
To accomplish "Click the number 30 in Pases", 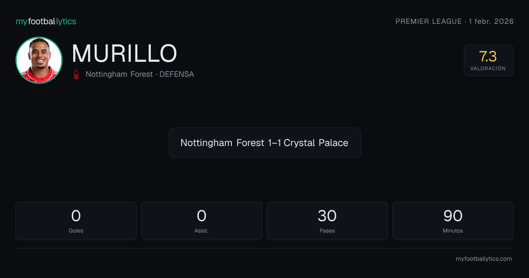I will pos(327,216).
